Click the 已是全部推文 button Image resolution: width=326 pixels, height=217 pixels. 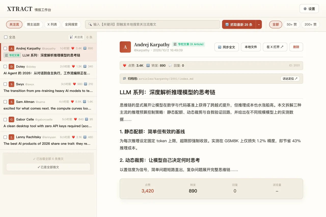(48, 167)
